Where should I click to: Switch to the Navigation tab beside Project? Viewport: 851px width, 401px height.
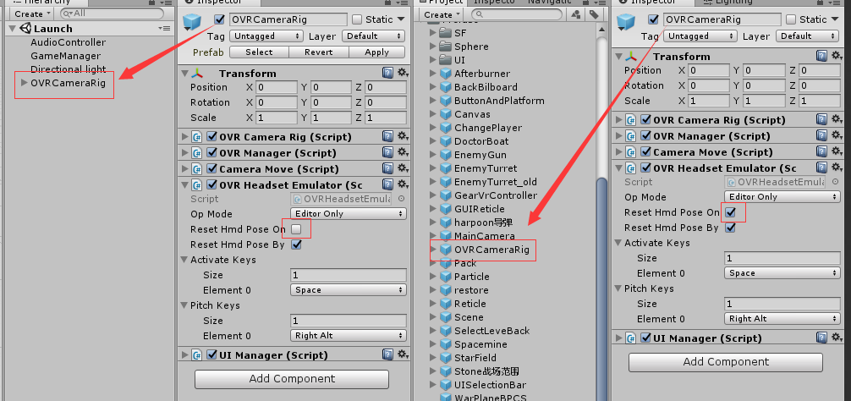click(x=549, y=3)
